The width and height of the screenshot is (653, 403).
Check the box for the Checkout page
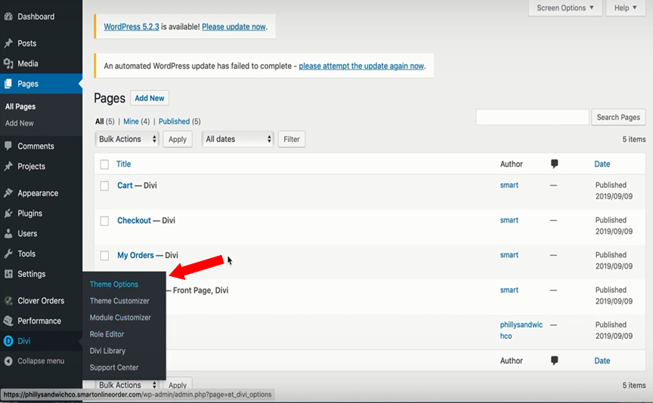pos(104,221)
